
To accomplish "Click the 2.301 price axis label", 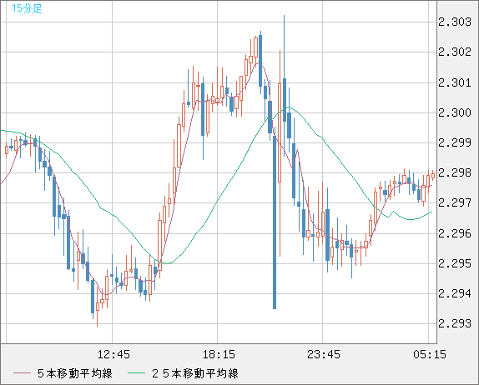I will coord(455,82).
